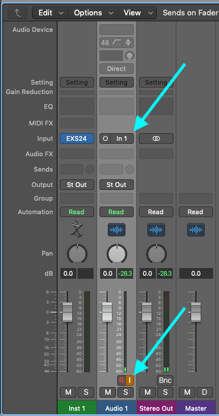Toggle the Master Dim D button
The height and width of the screenshot is (416, 219).
(x=205, y=392)
